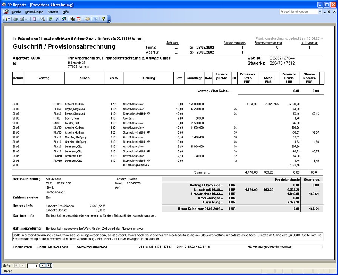
Task: Restore down the inner report window
Action: [x=329, y=12]
